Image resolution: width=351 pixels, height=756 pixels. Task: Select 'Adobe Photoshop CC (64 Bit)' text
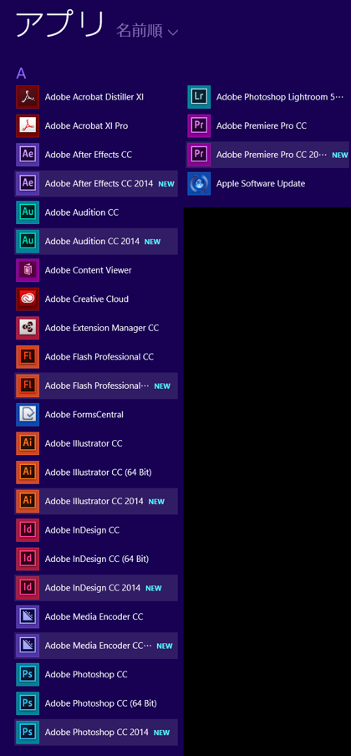point(101,704)
